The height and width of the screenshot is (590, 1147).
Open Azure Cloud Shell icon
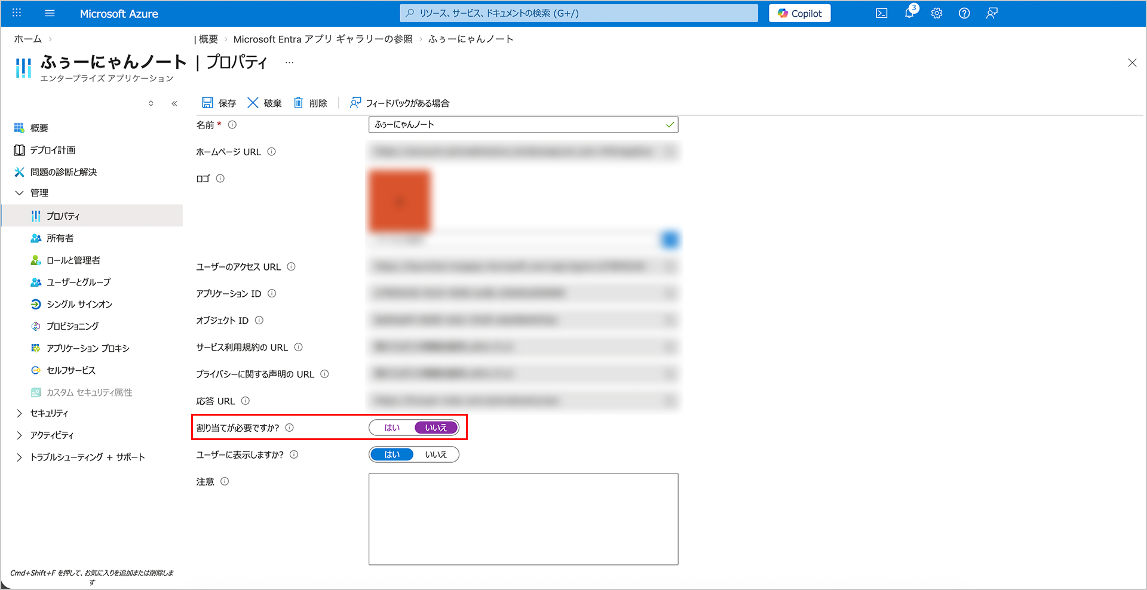881,13
